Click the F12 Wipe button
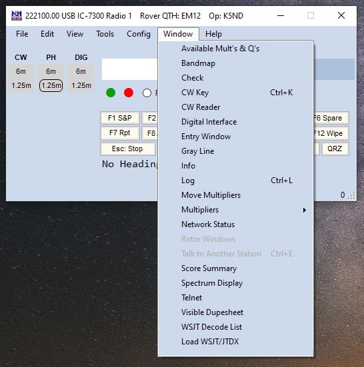 tap(331, 133)
